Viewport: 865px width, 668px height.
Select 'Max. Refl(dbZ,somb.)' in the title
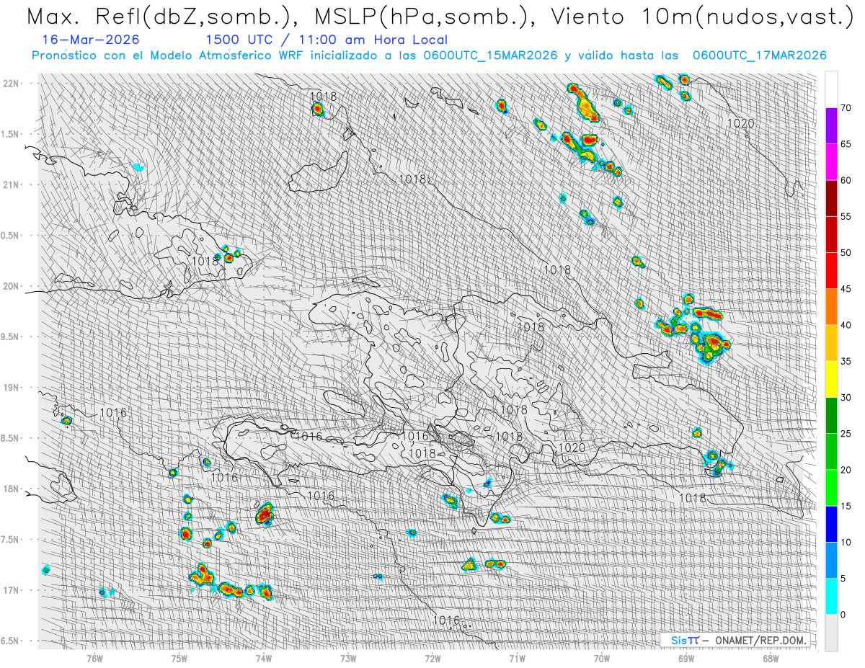point(163,17)
